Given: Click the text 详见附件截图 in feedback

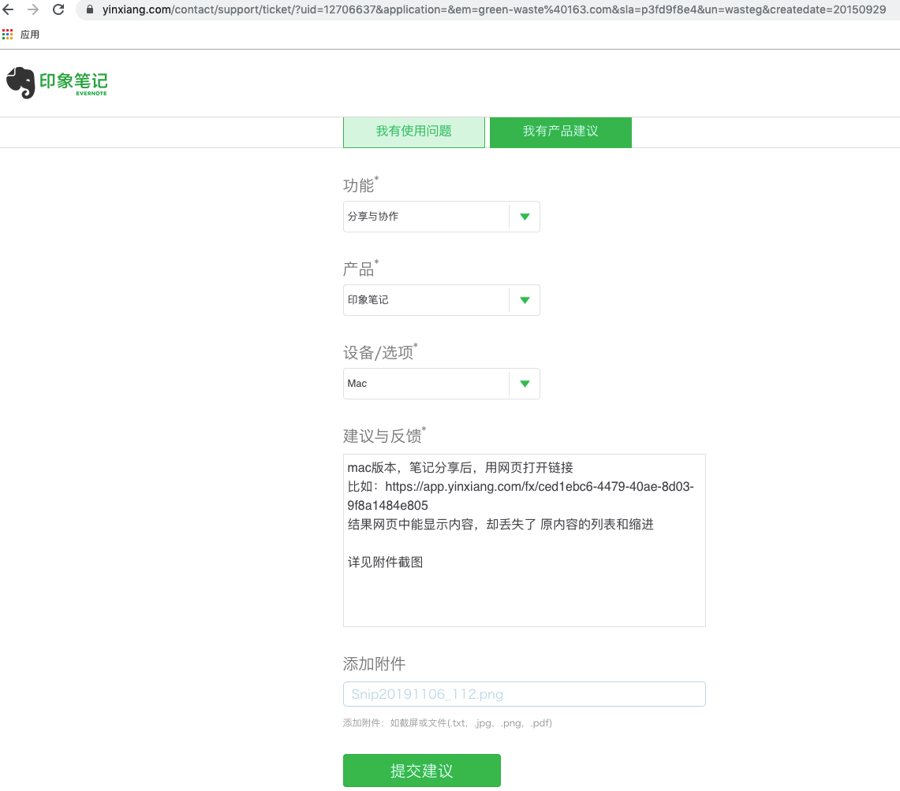Looking at the screenshot, I should click(x=385, y=563).
